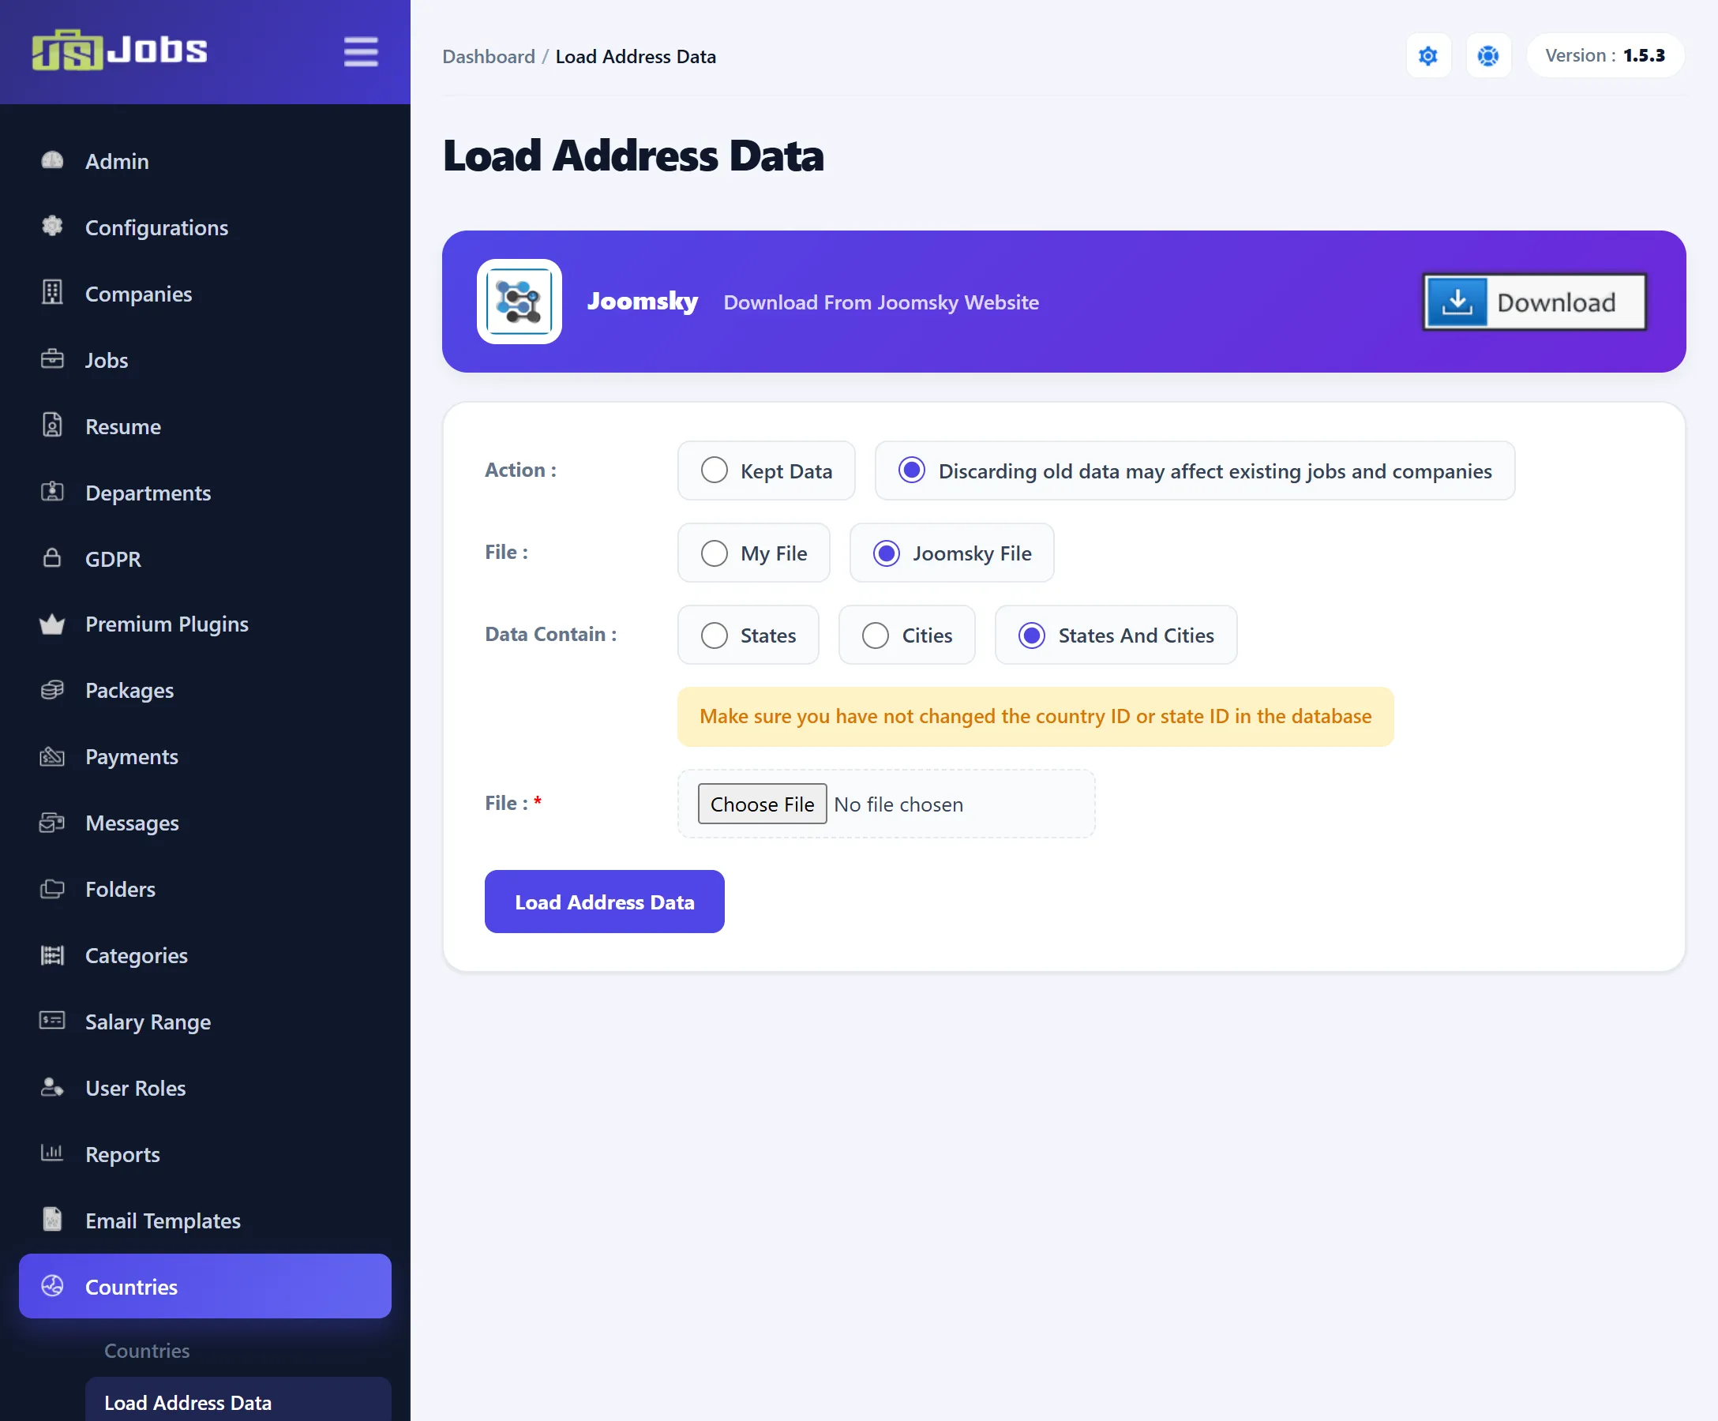Select the States radio option

click(x=748, y=635)
